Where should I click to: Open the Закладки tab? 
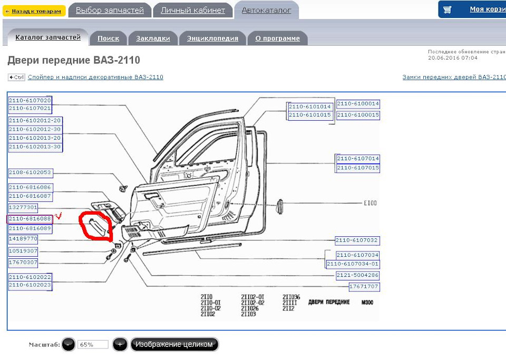click(x=153, y=38)
